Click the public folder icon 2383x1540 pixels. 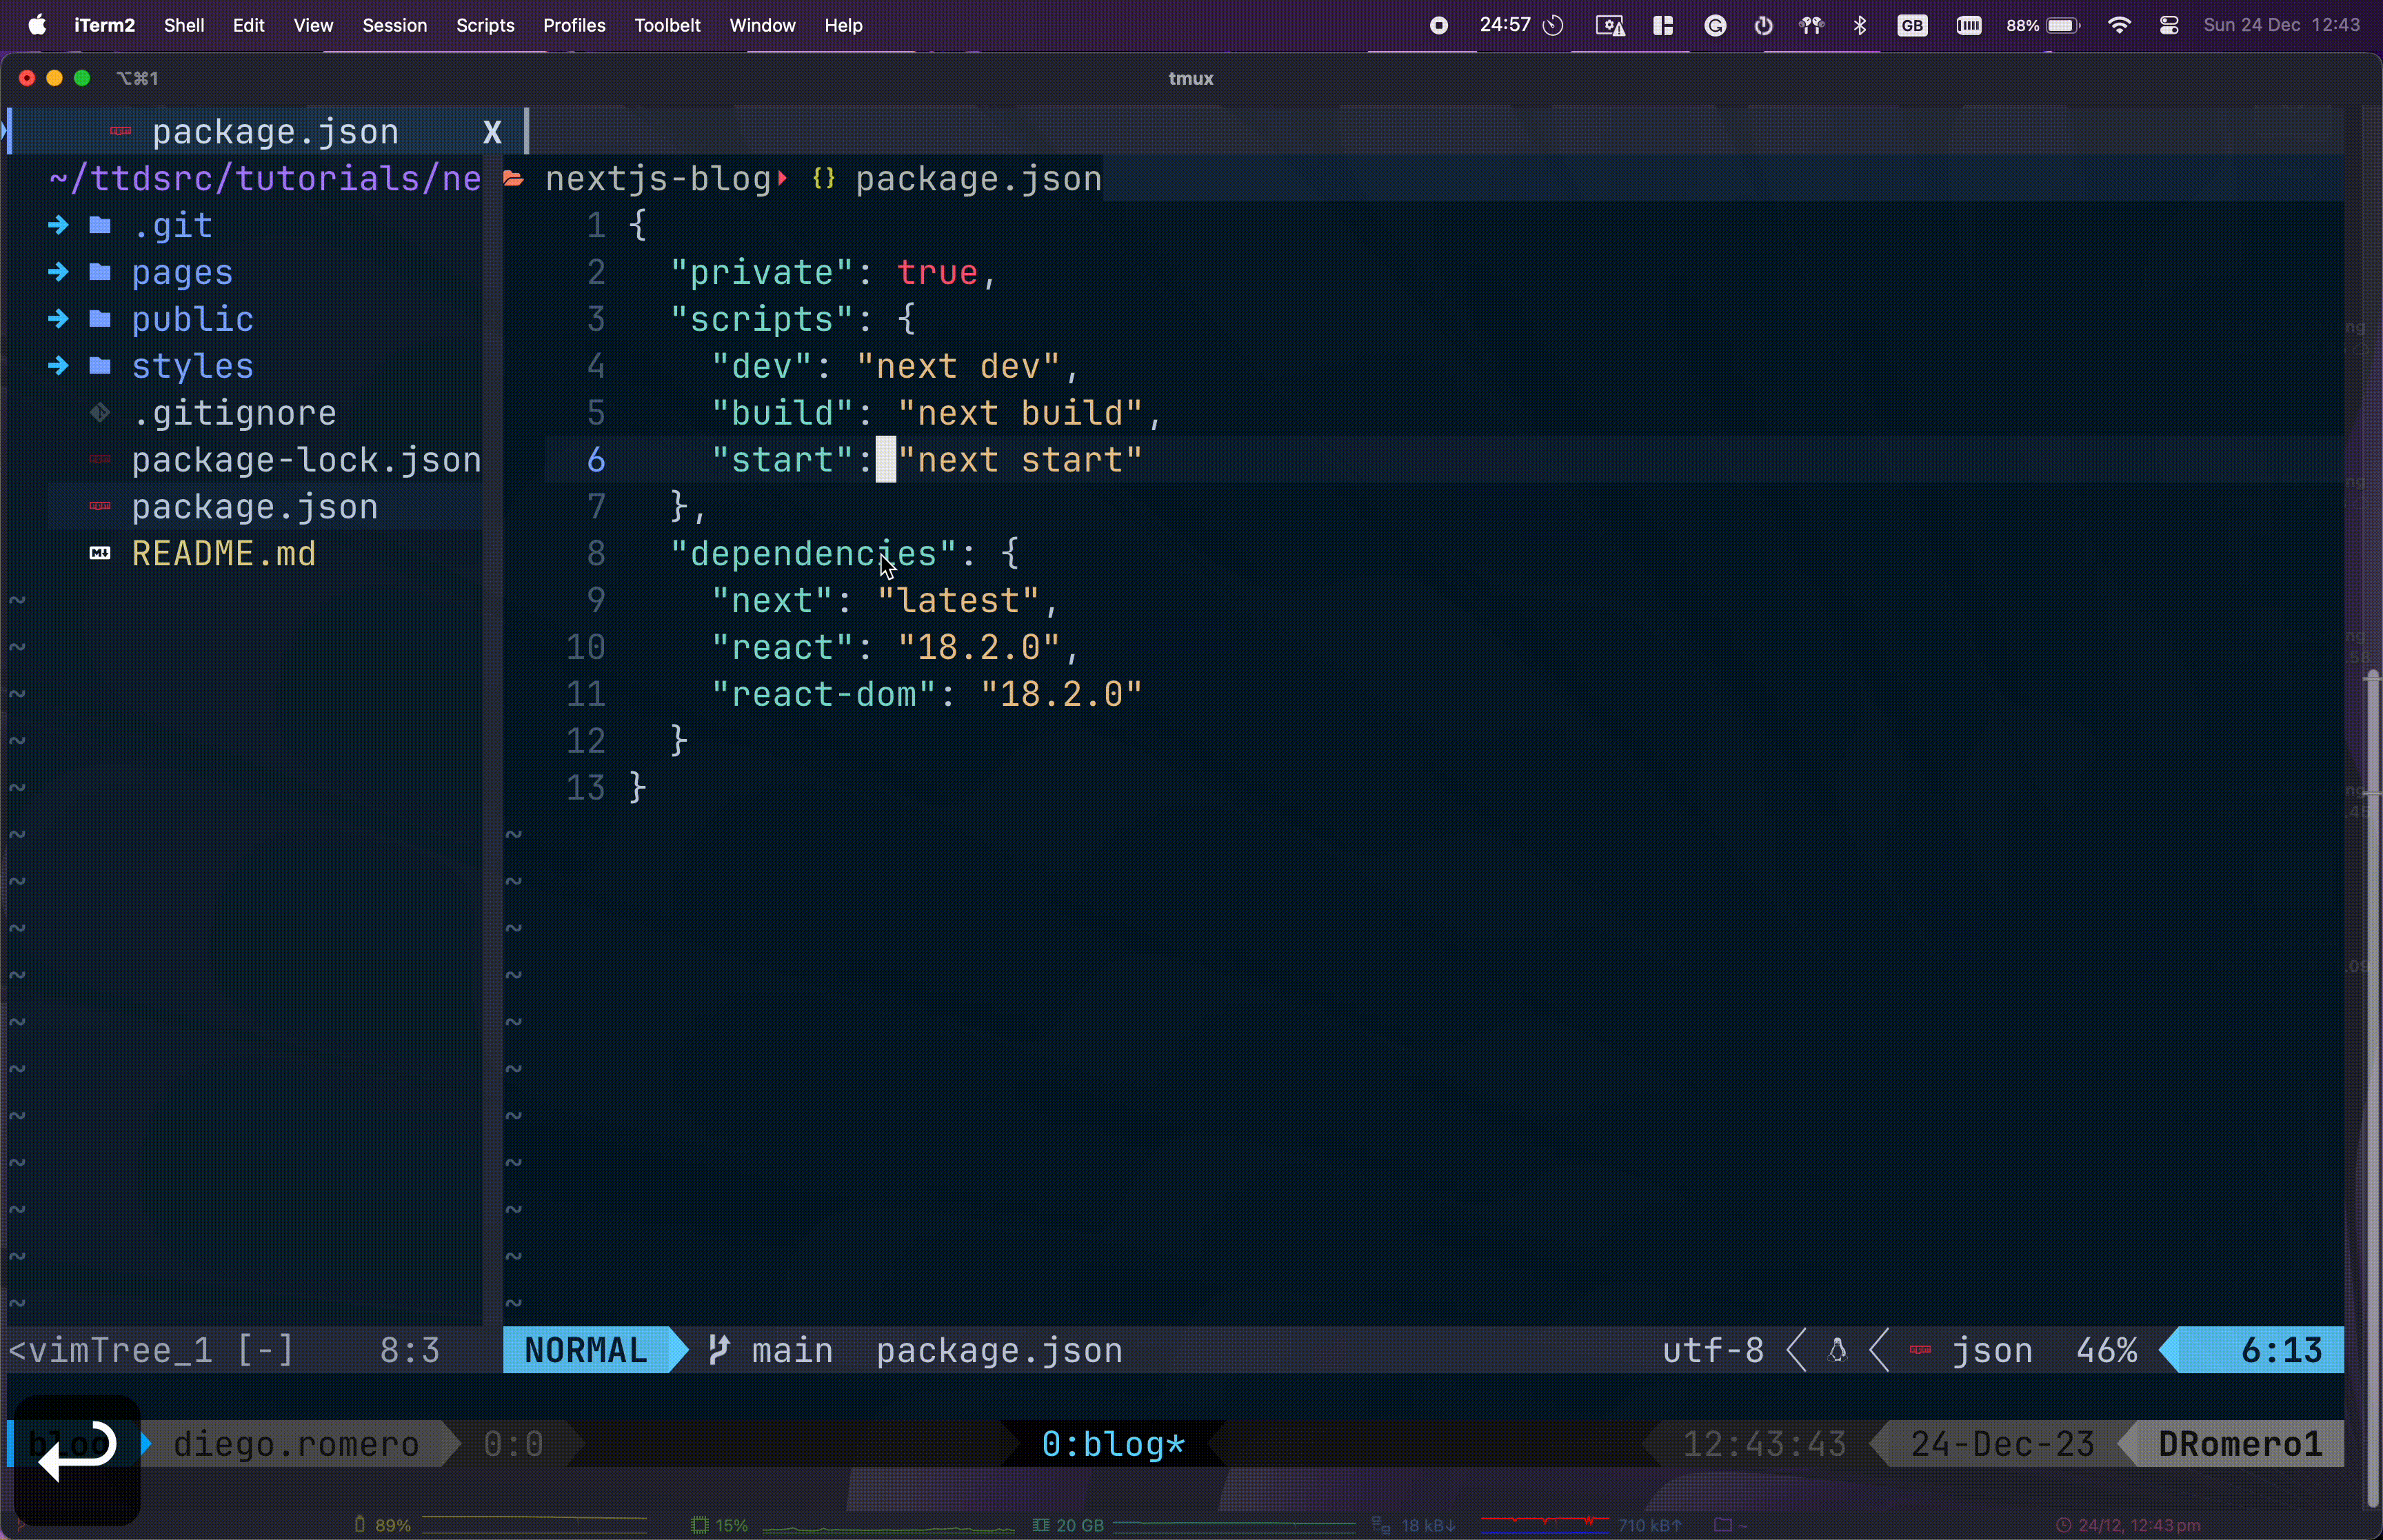tap(100, 320)
